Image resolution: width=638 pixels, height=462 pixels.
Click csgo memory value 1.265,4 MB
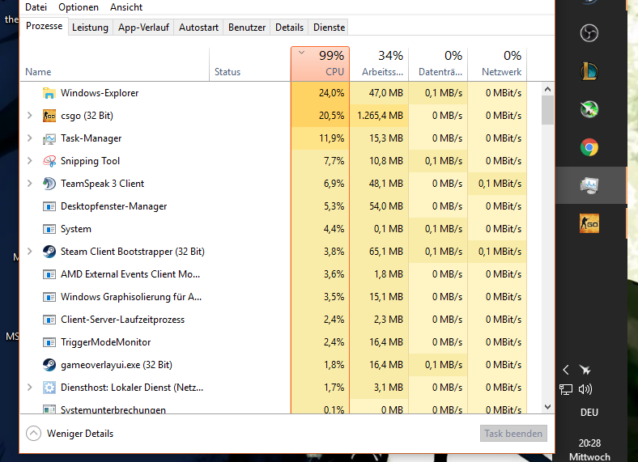380,116
